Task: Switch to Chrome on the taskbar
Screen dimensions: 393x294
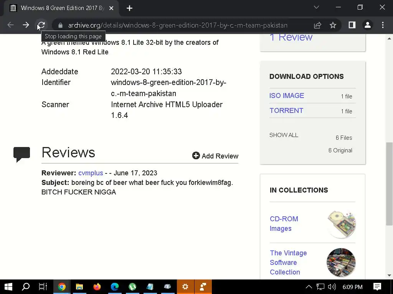Action: (x=62, y=287)
